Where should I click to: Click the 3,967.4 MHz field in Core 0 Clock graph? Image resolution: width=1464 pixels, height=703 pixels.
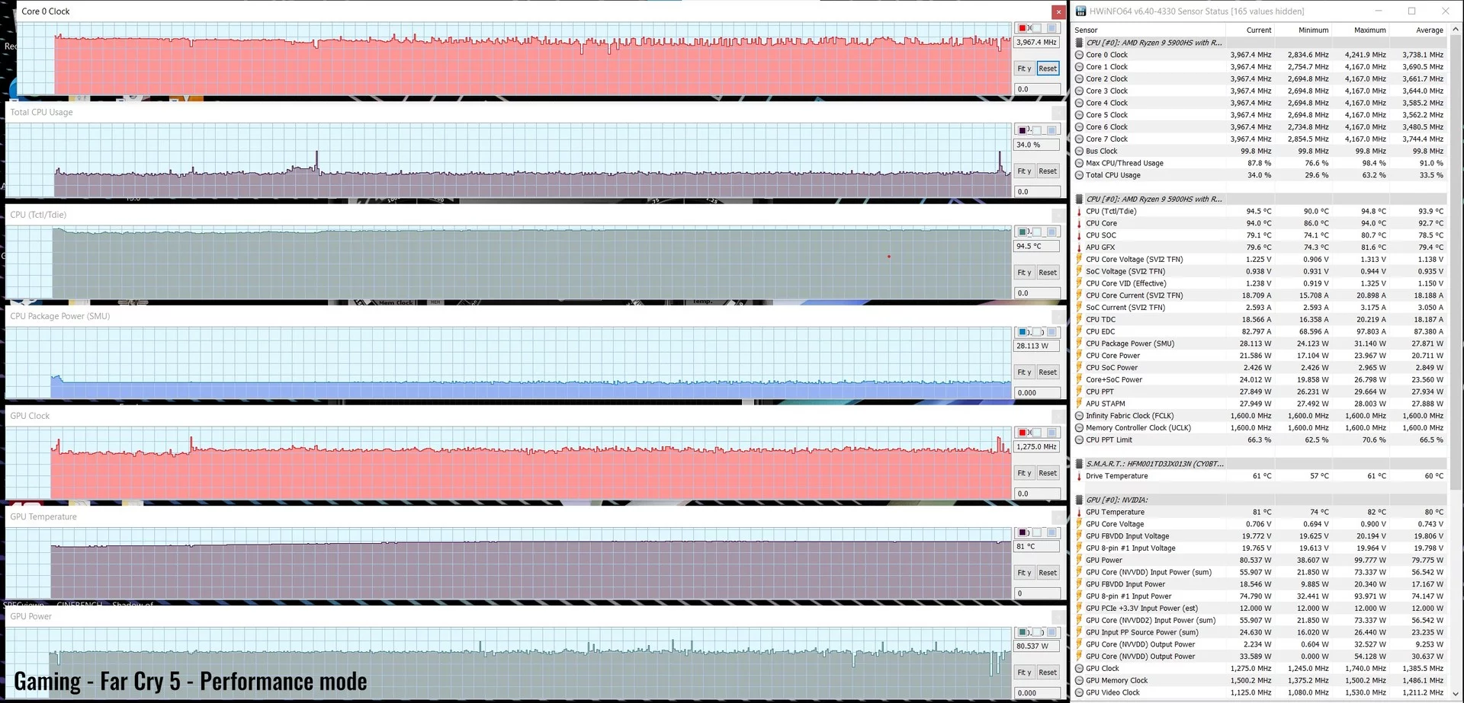(1037, 43)
